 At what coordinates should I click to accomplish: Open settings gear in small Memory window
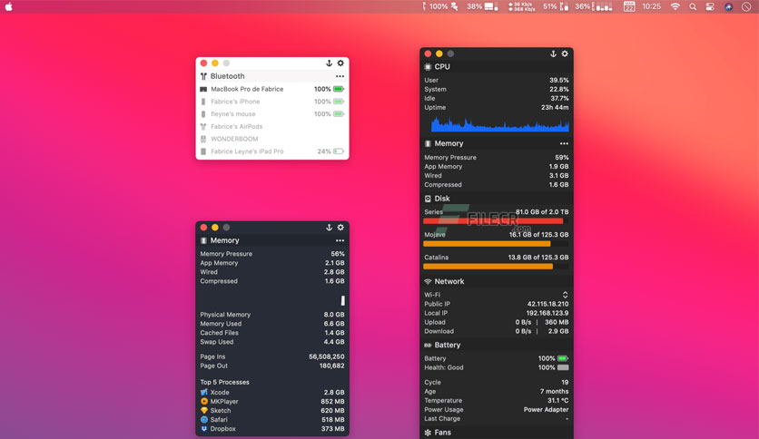pyautogui.click(x=340, y=228)
